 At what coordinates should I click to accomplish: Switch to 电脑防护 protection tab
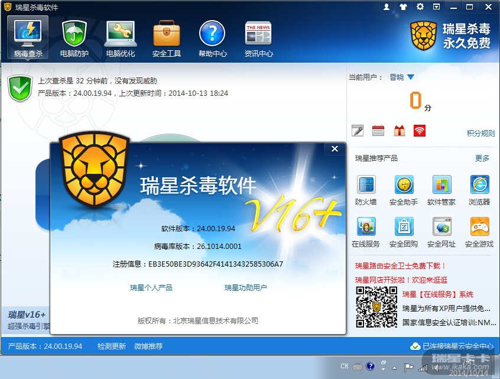point(74,38)
